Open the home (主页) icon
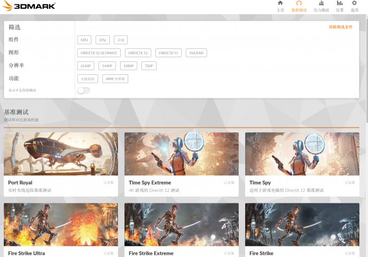Image resolution: width=368 pixels, height=257 pixels. coord(280,3)
